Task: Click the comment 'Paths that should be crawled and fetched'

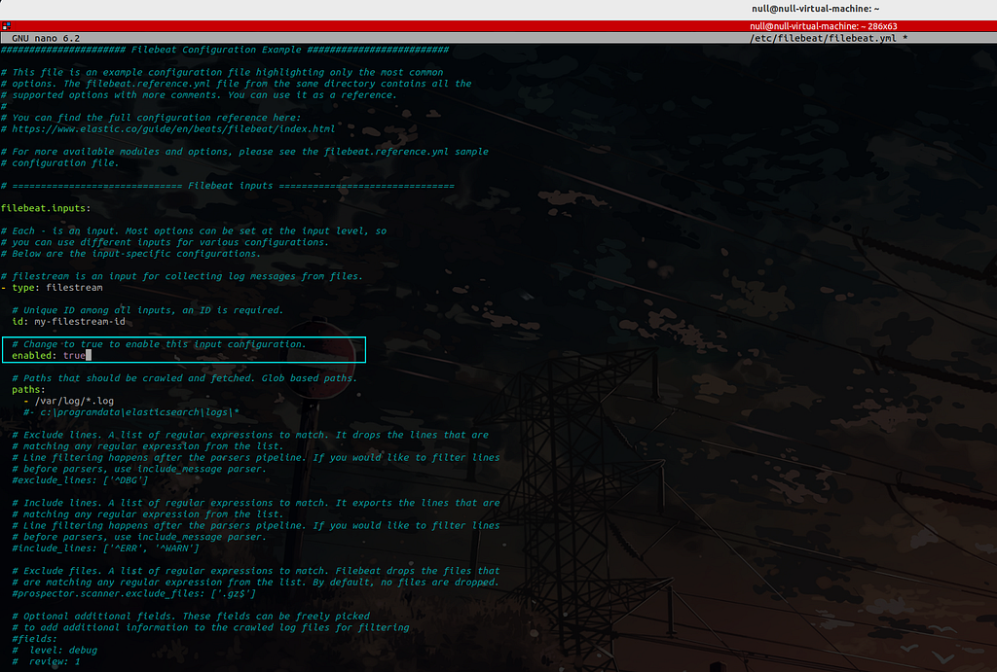Action: [x=184, y=378]
